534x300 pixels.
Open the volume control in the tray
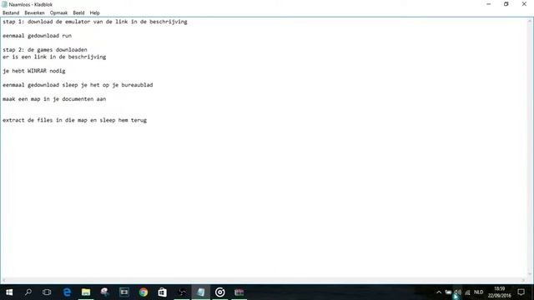(458, 292)
